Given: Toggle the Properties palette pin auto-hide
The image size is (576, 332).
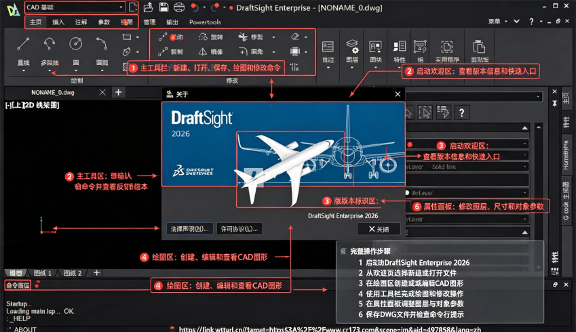Looking at the screenshot, I should coord(554,104).
